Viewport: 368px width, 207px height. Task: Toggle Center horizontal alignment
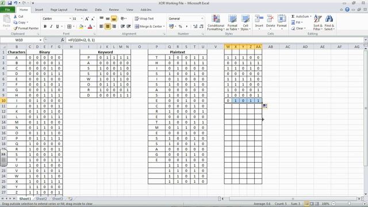(108, 26)
